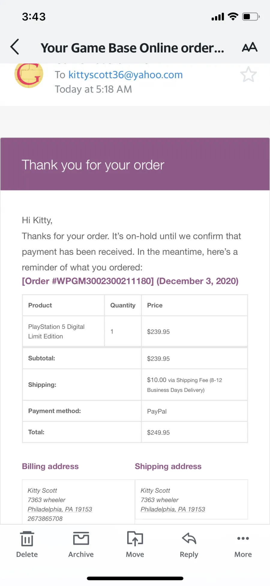This screenshot has width=270, height=586.
Task: Tap the Wi-Fi status icon
Action: click(233, 17)
